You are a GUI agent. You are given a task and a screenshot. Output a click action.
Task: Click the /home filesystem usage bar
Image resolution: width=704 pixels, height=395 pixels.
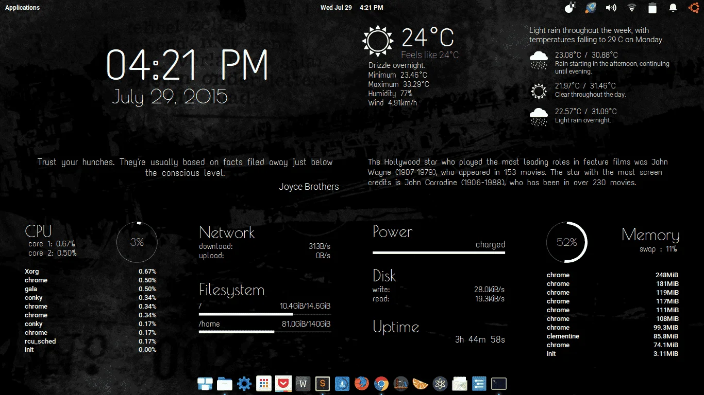[x=265, y=332]
